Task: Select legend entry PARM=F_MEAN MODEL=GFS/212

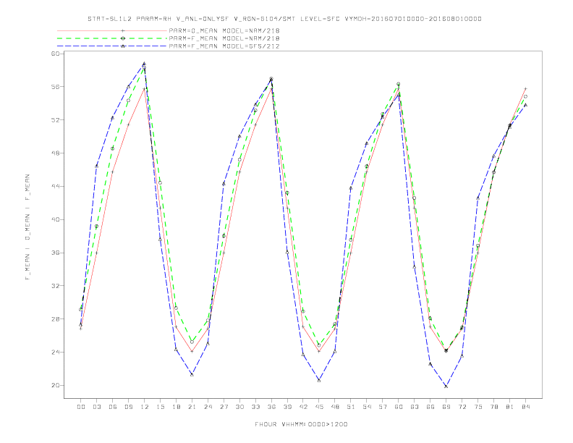Action: [x=224, y=46]
